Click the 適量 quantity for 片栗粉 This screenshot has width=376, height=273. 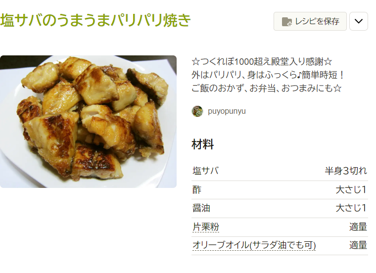tap(358, 227)
